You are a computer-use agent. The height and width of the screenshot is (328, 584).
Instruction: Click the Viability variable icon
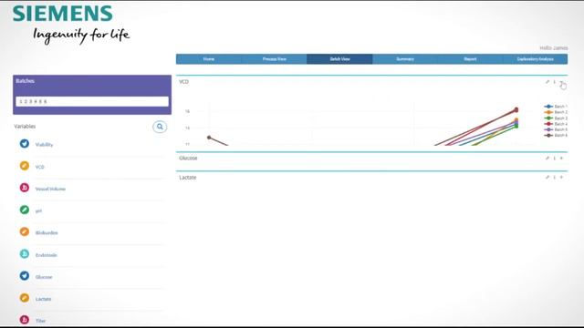(25, 144)
